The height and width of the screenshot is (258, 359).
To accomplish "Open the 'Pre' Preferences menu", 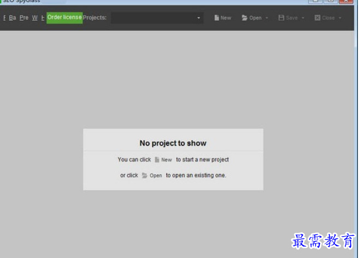I will coord(24,17).
